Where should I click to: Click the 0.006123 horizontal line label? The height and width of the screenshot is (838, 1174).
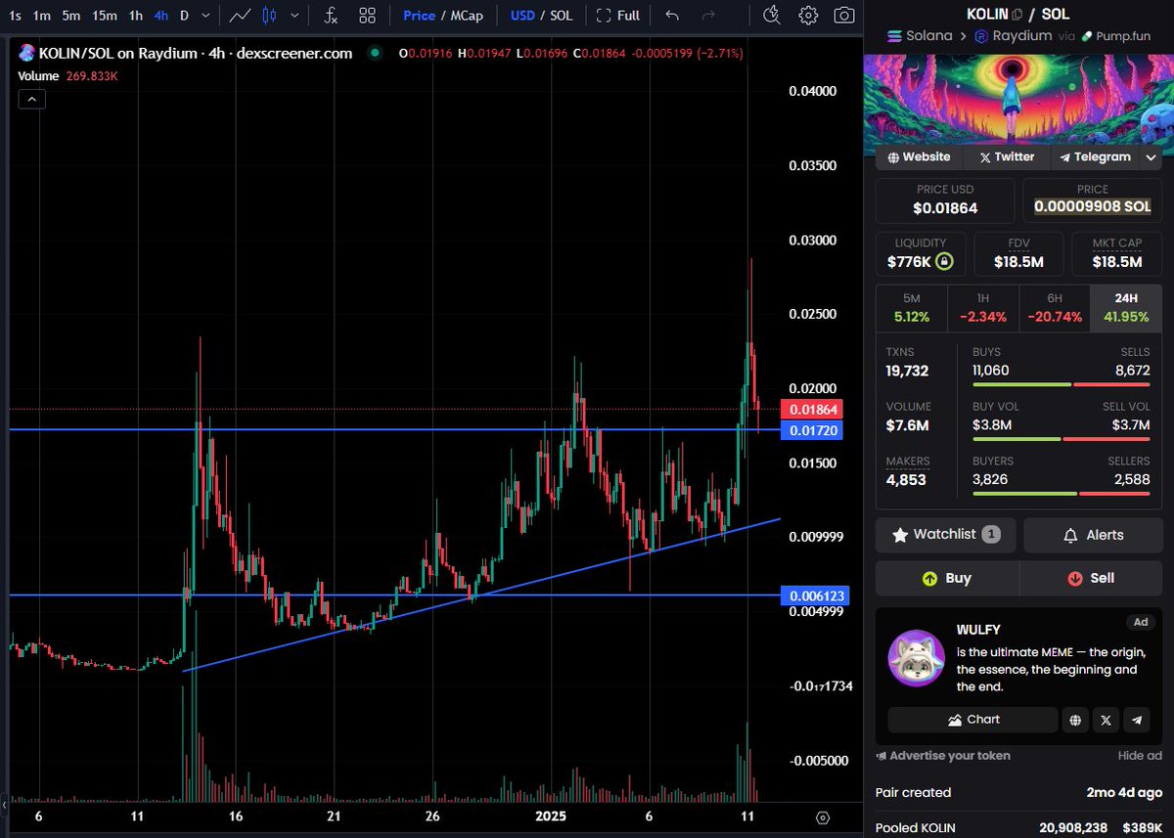(813, 595)
